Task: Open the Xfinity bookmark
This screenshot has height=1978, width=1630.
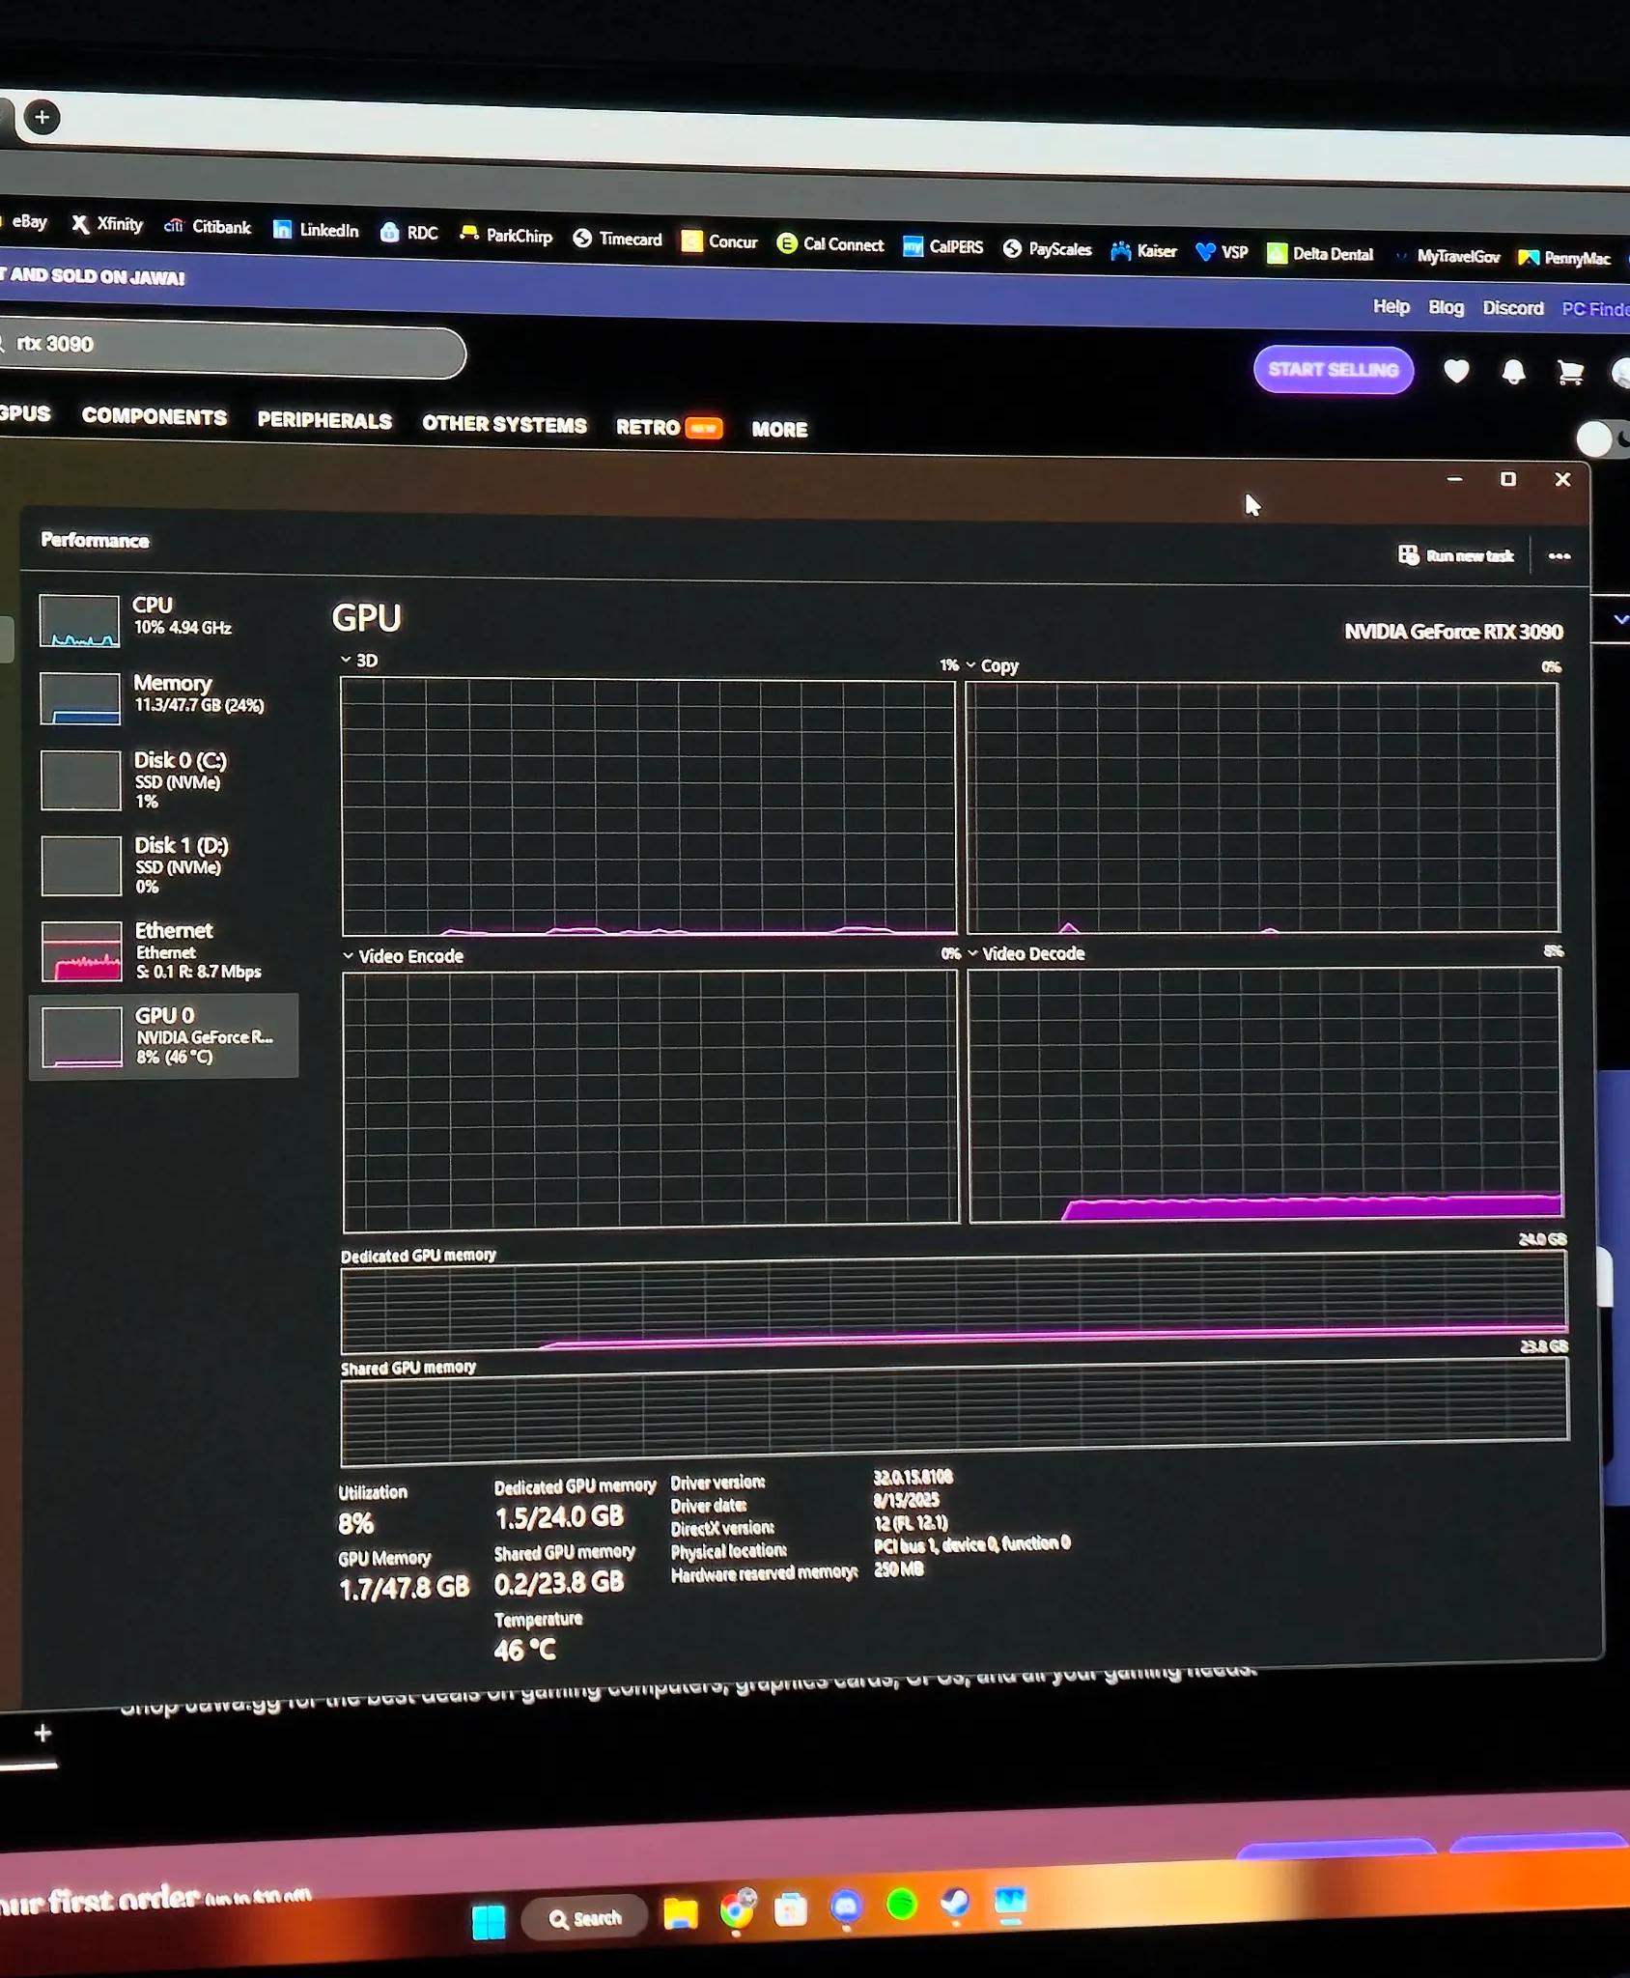Action: click(x=107, y=224)
